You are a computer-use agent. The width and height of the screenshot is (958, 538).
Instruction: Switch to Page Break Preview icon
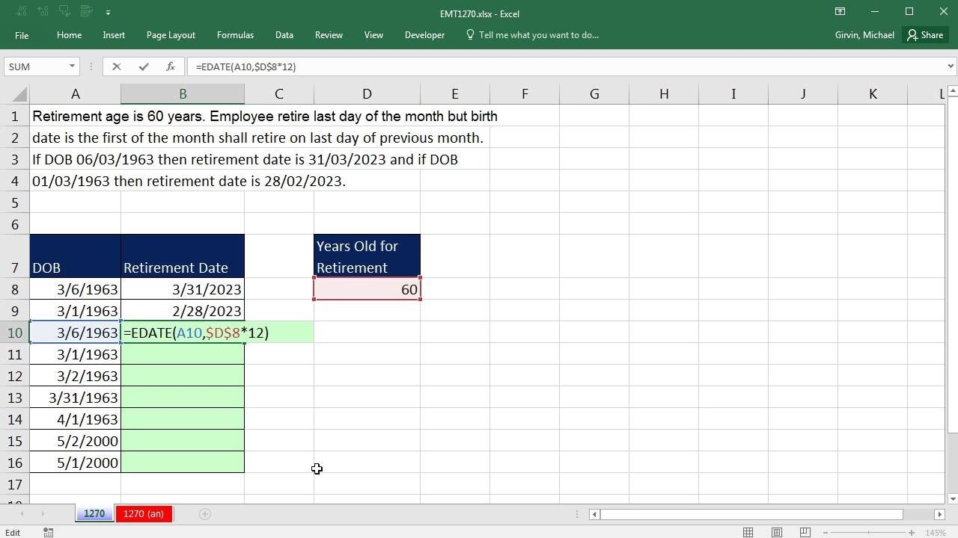coord(805,532)
